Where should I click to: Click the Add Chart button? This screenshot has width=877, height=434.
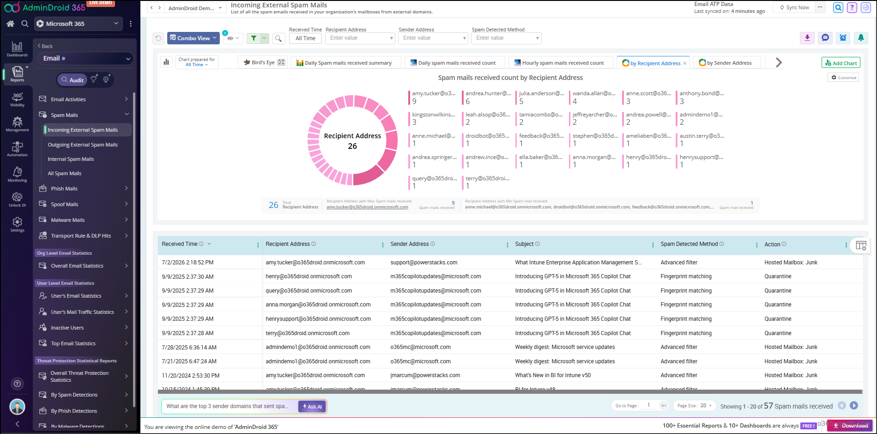tap(841, 63)
